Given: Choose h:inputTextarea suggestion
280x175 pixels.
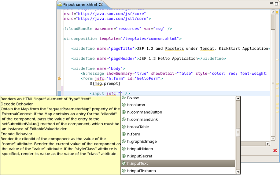Looking at the screenshot, I should (178, 171).
